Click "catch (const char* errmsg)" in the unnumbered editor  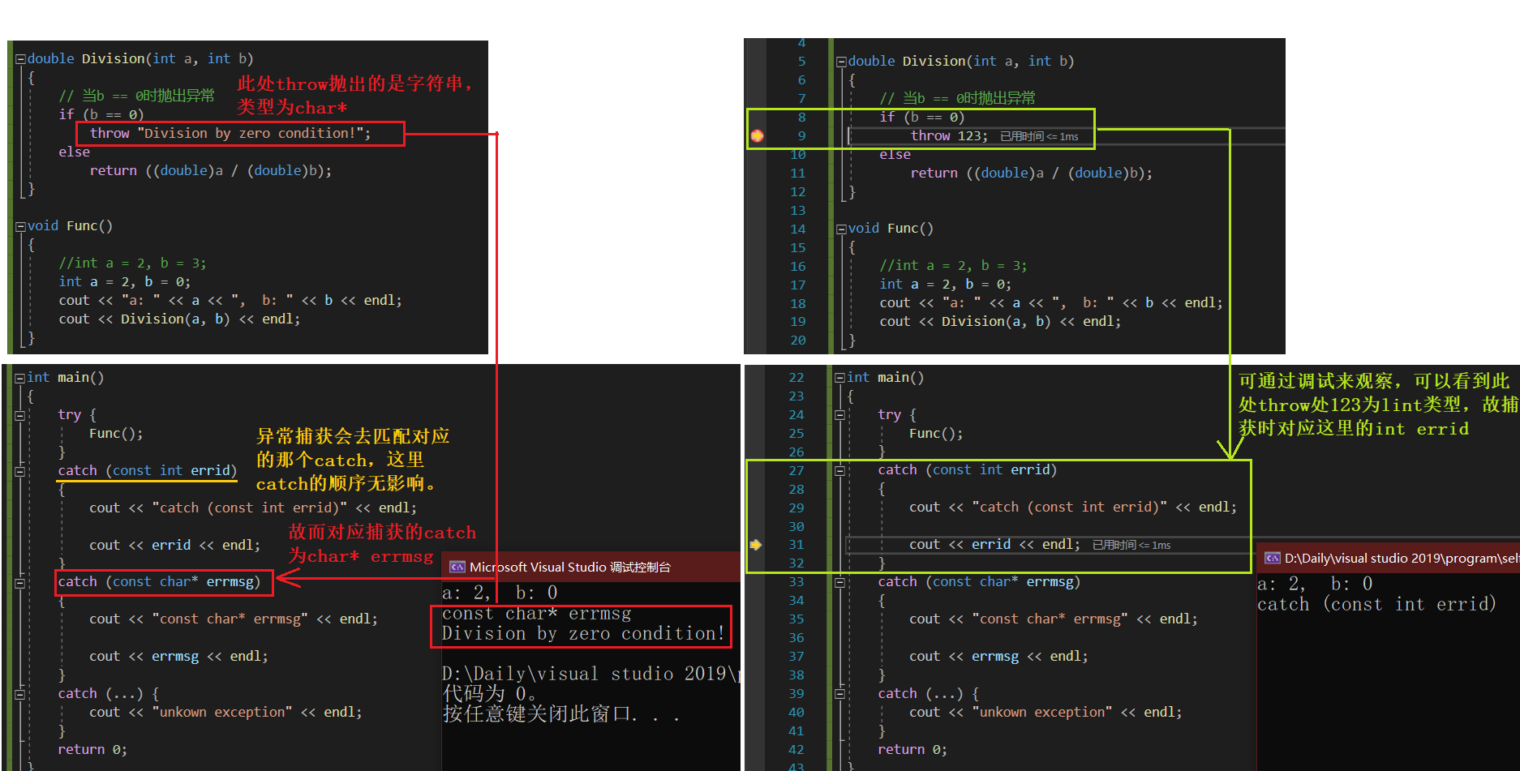point(159,581)
